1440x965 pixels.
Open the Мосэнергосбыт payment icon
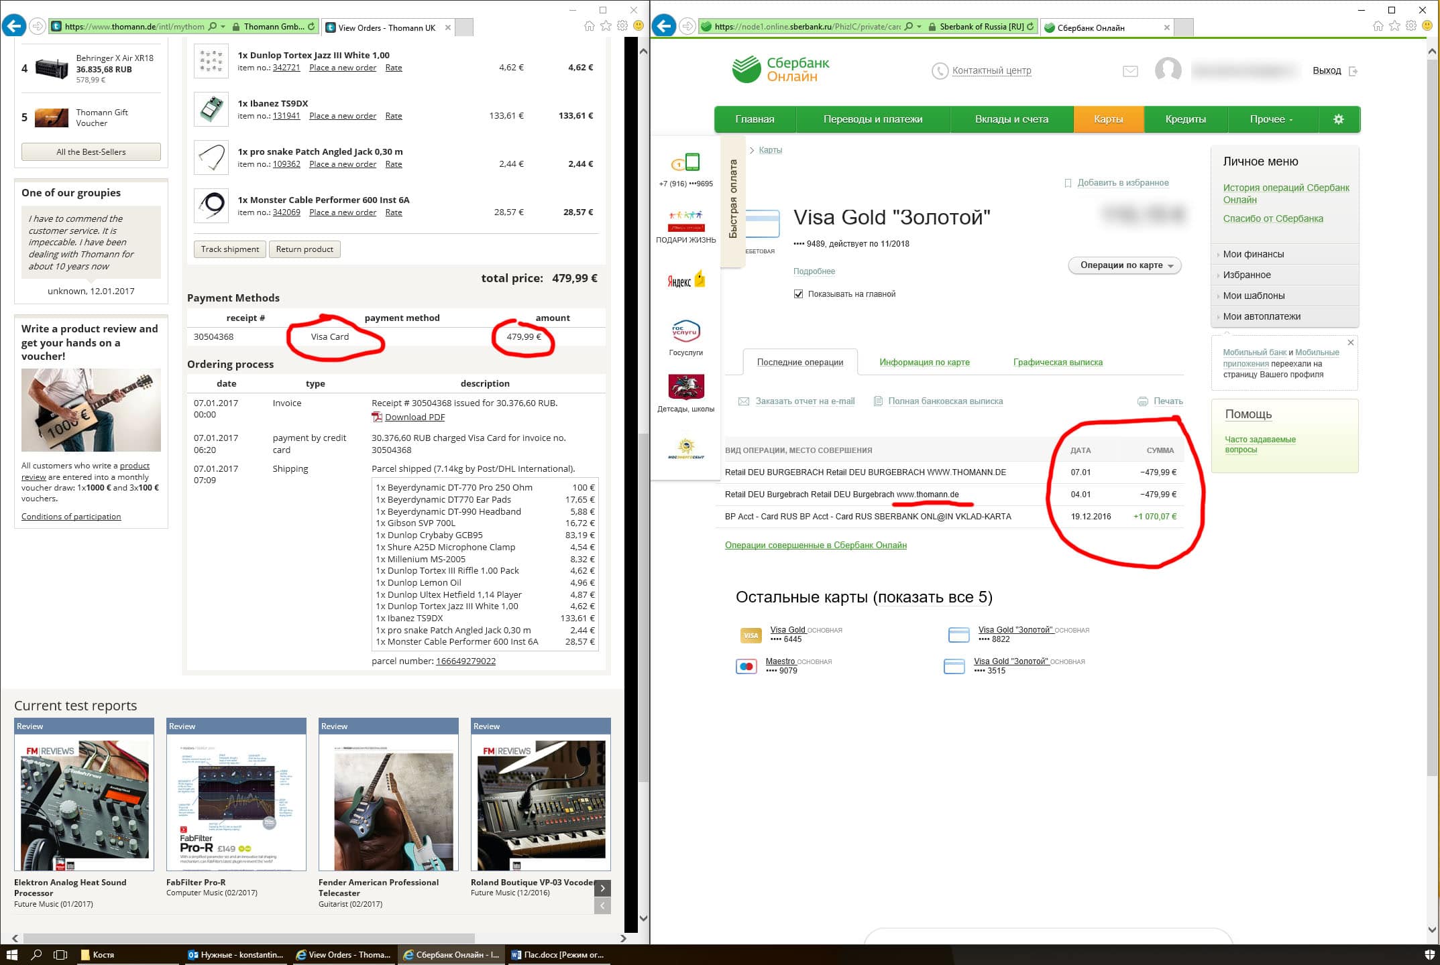[685, 447]
